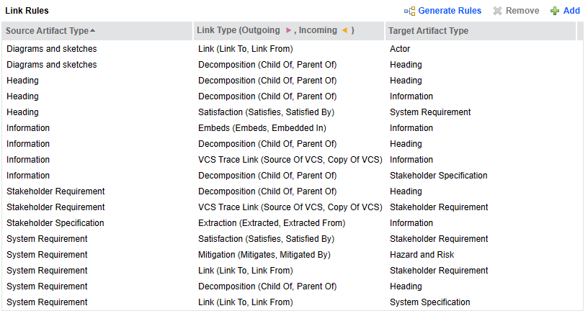The image size is (588, 316).
Task: Click the Generate Rules link
Action: [450, 11]
